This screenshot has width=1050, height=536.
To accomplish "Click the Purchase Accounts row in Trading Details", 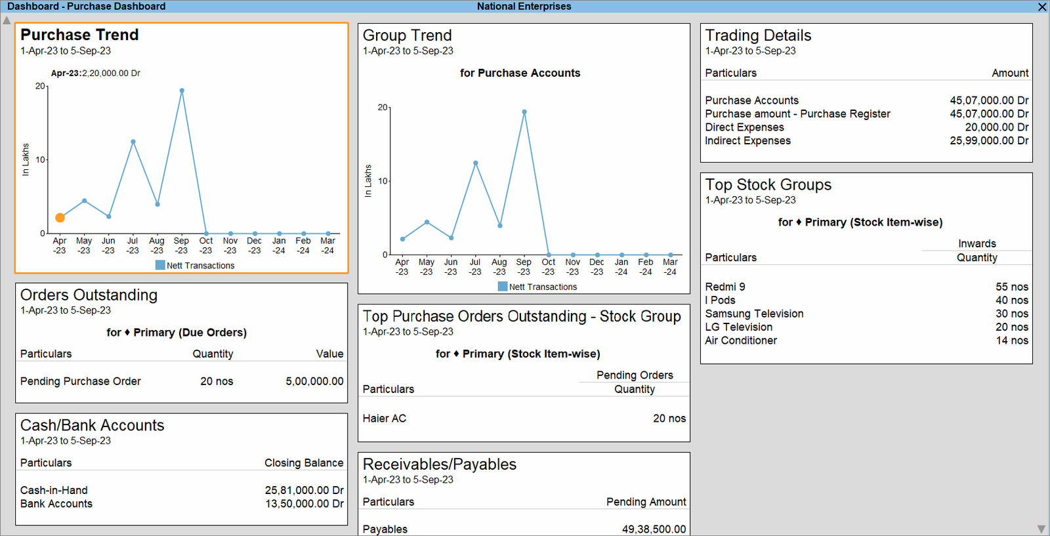I will (867, 100).
